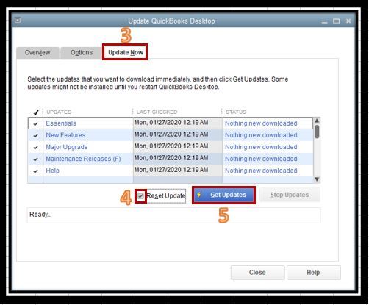
Task: Click the header checkmark to toggle all updates
Action: click(x=36, y=112)
